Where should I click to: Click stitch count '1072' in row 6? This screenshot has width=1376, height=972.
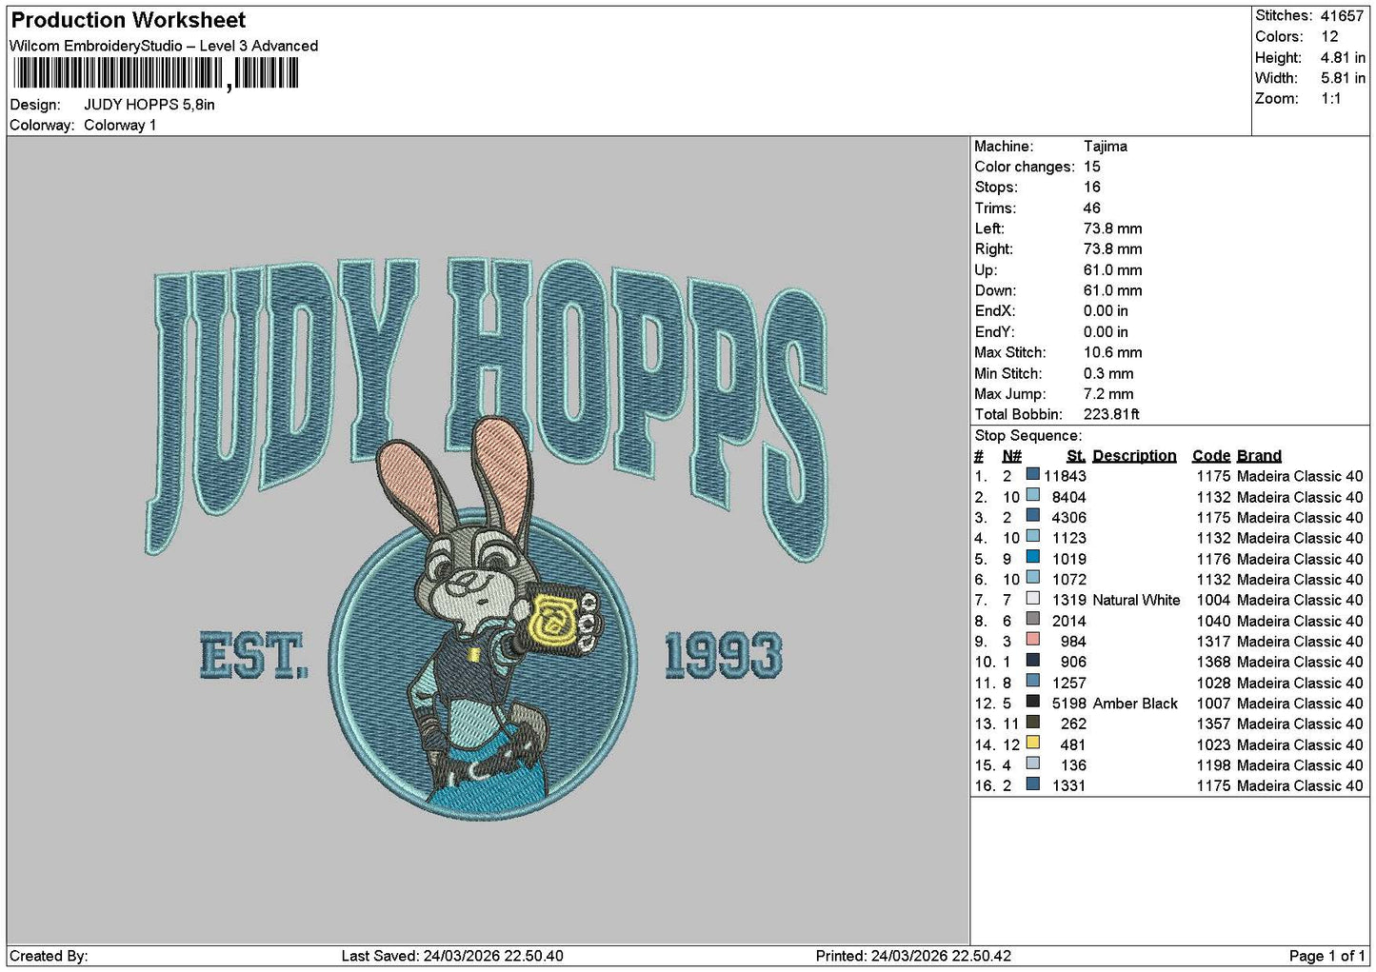[1068, 580]
